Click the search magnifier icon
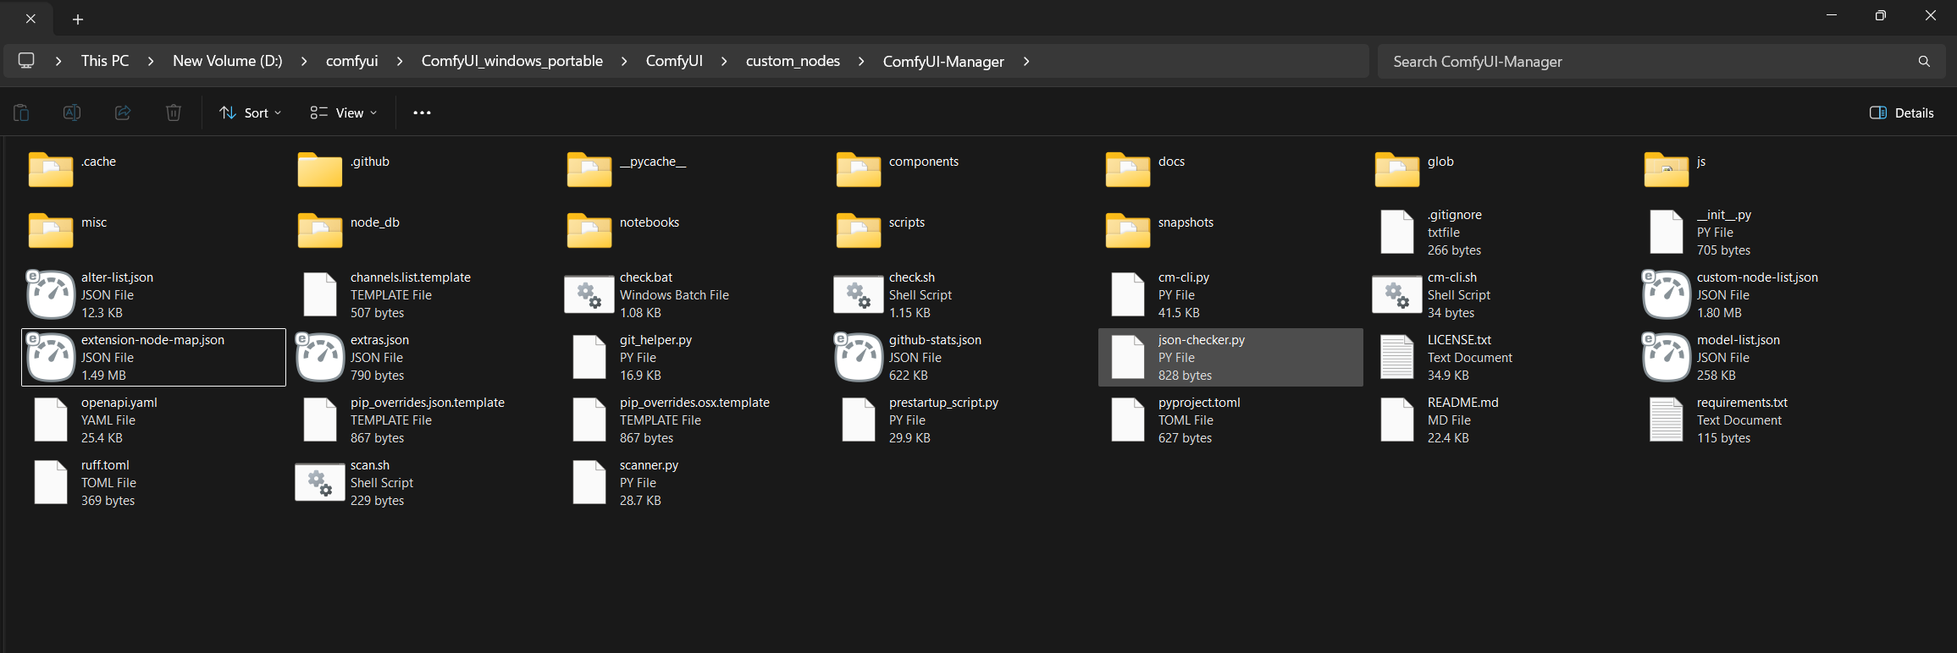Image resolution: width=1957 pixels, height=653 pixels. pyautogui.click(x=1924, y=61)
